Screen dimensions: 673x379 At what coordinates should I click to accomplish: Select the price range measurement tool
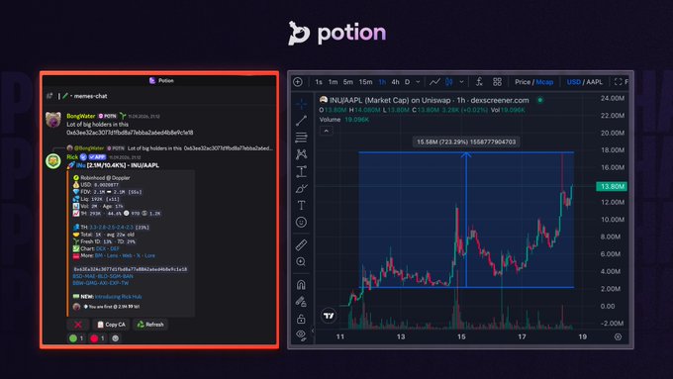point(301,171)
